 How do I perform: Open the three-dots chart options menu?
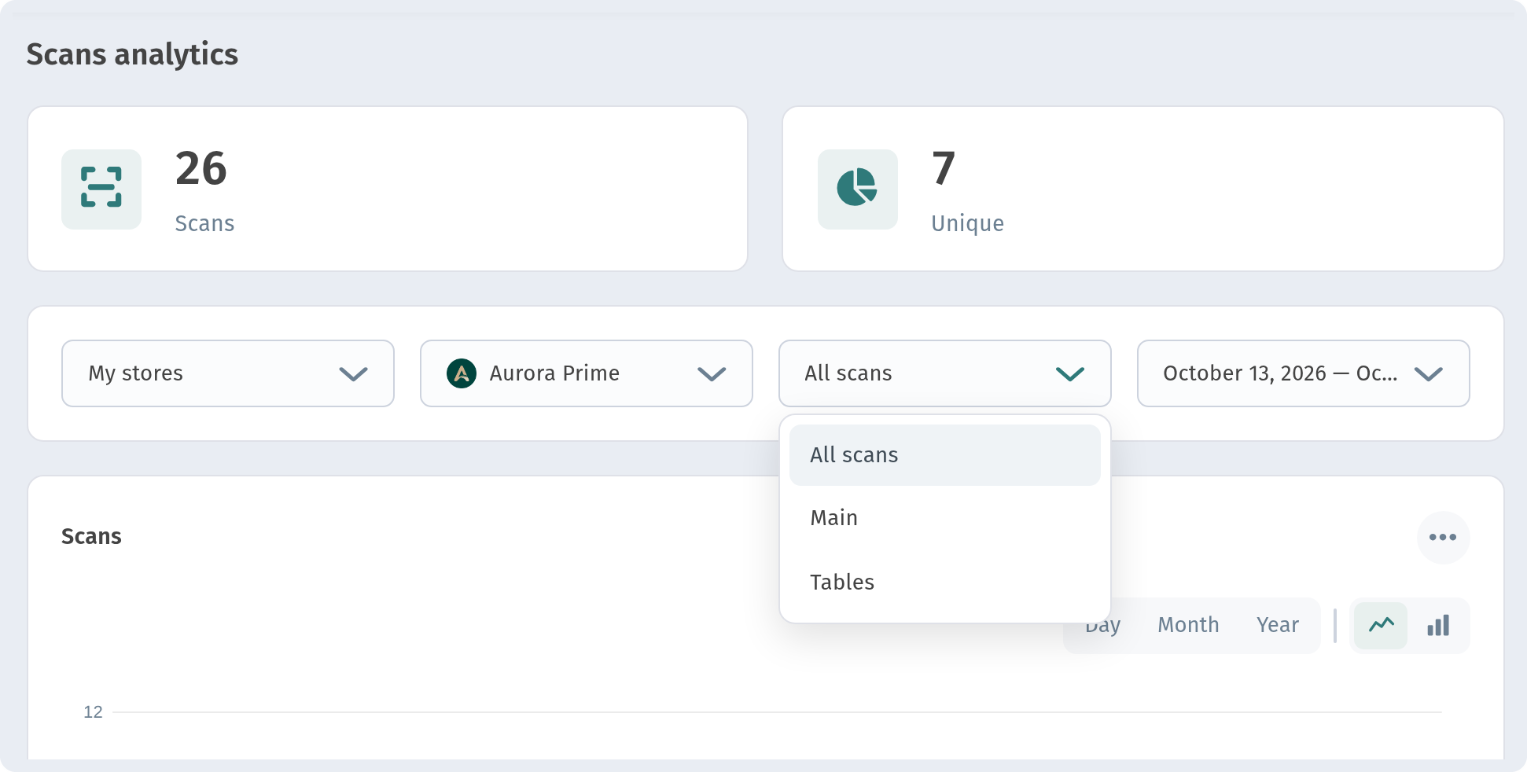(x=1443, y=537)
